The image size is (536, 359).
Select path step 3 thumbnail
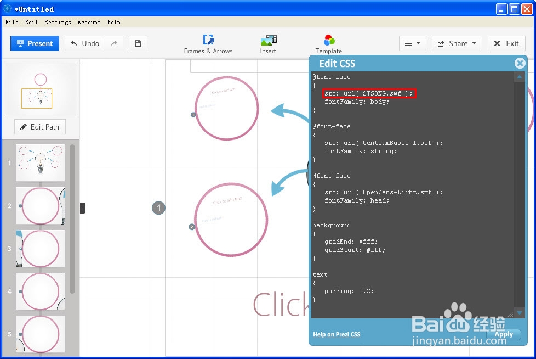click(x=41, y=249)
